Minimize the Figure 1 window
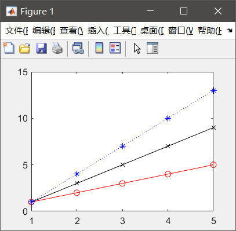The height and width of the screenshot is (231, 236). coord(150,11)
